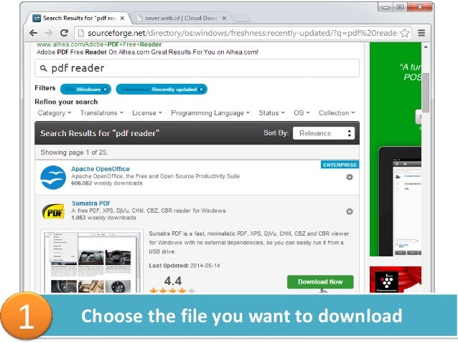Click the 4.4 star rating

click(172, 284)
